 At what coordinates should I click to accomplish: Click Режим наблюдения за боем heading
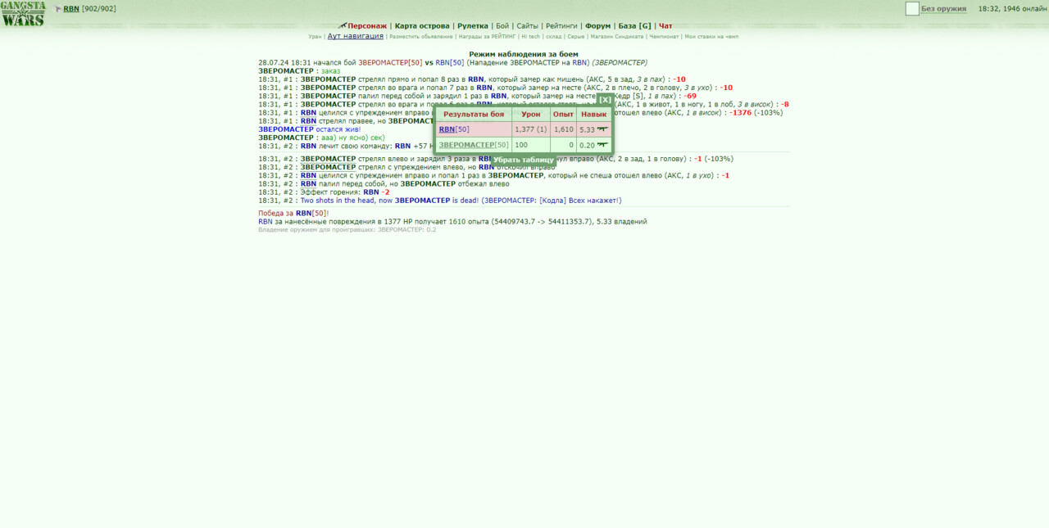(524, 54)
